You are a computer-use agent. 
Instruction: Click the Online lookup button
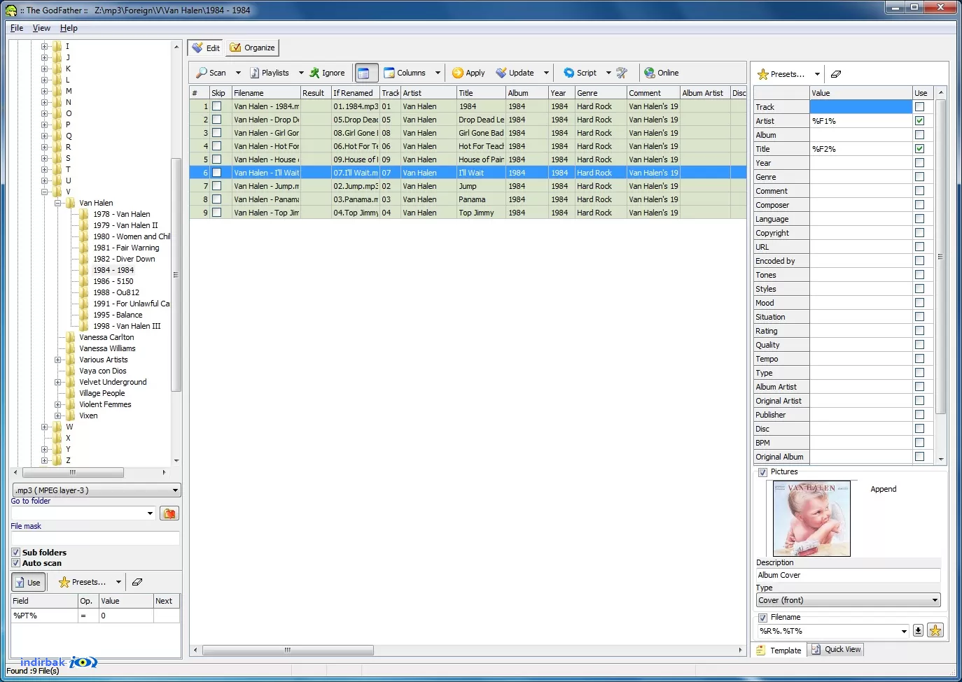pyautogui.click(x=662, y=73)
